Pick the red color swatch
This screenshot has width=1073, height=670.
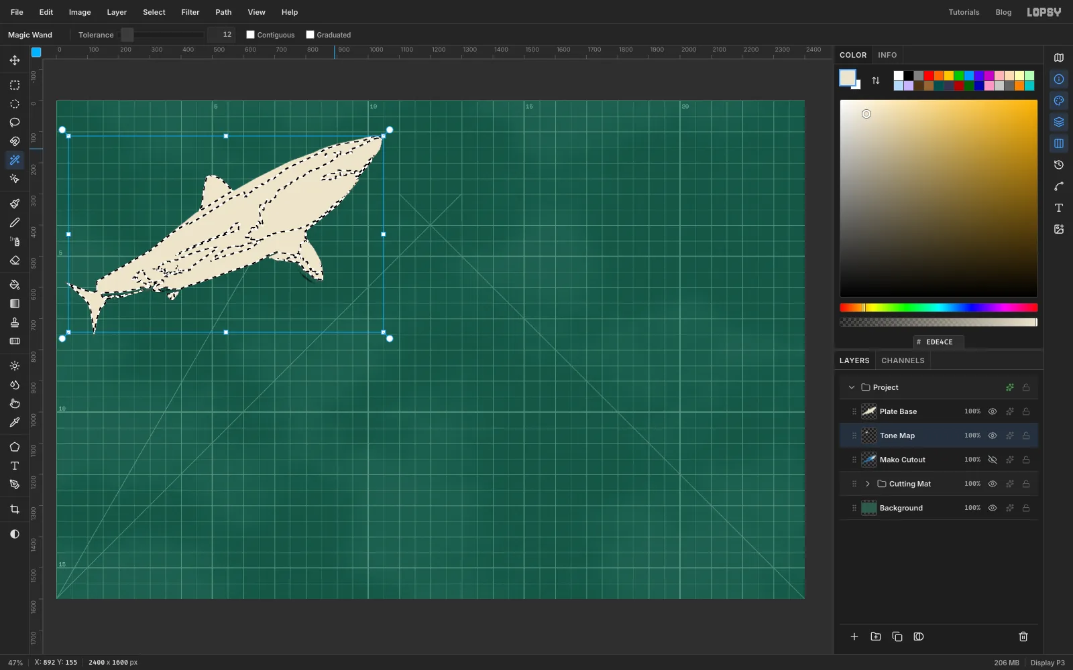tap(929, 76)
